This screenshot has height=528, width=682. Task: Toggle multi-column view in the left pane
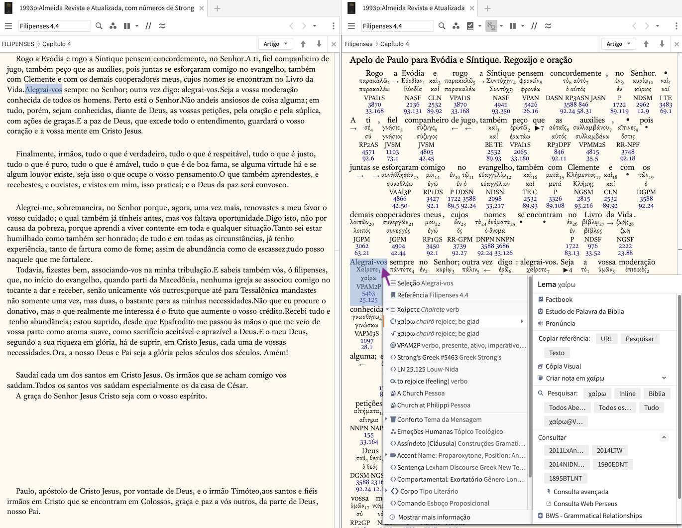pos(127,26)
